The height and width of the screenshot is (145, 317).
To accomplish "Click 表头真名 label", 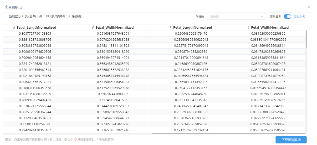I will tap(275, 17).
